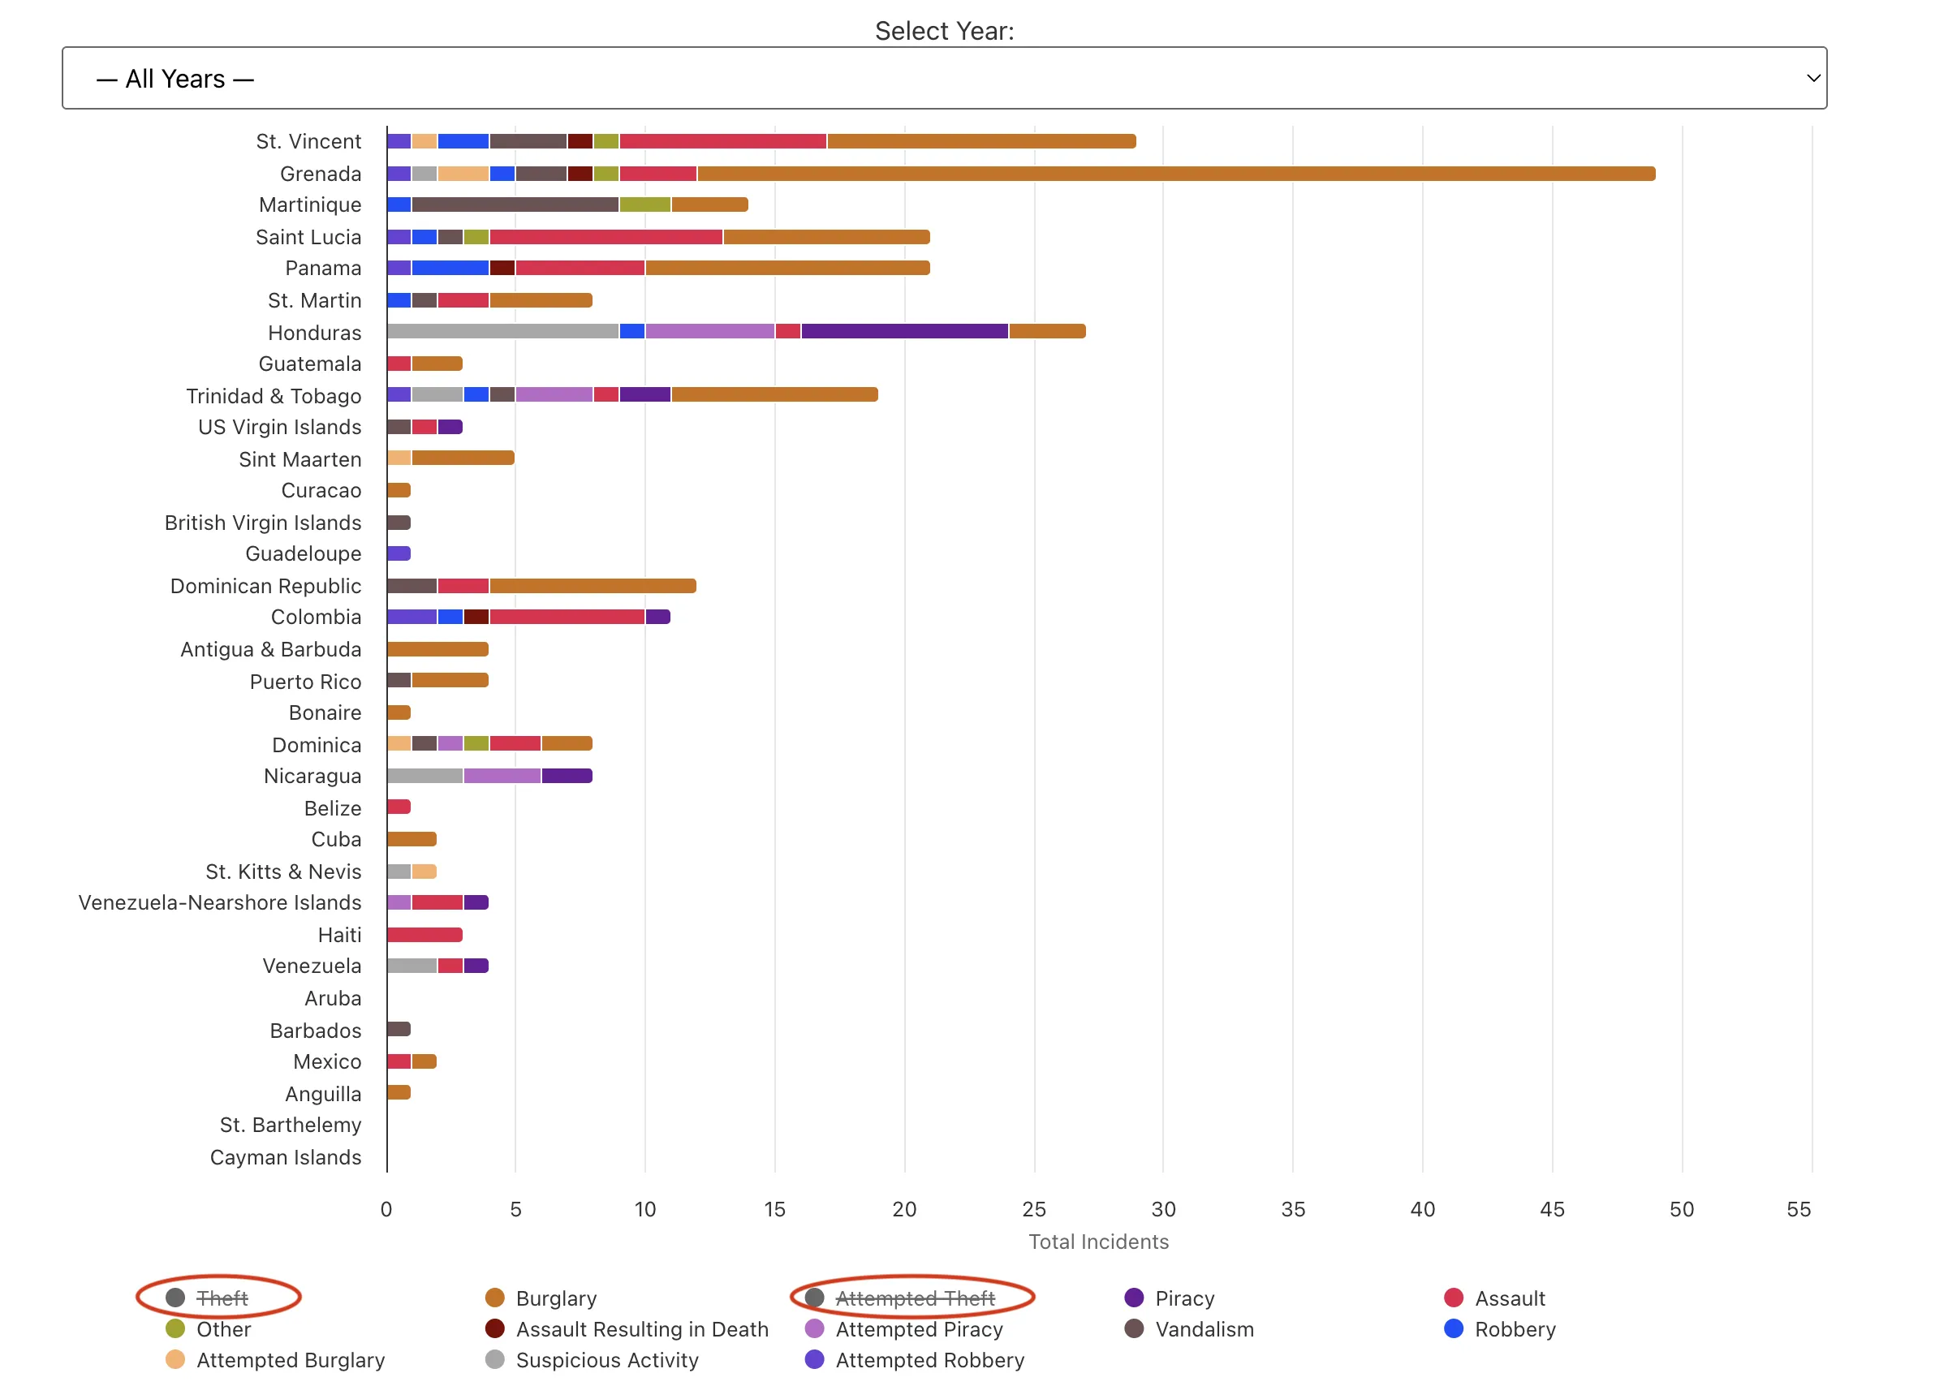Click the Attempted Burglary legend dot icon

(x=175, y=1360)
